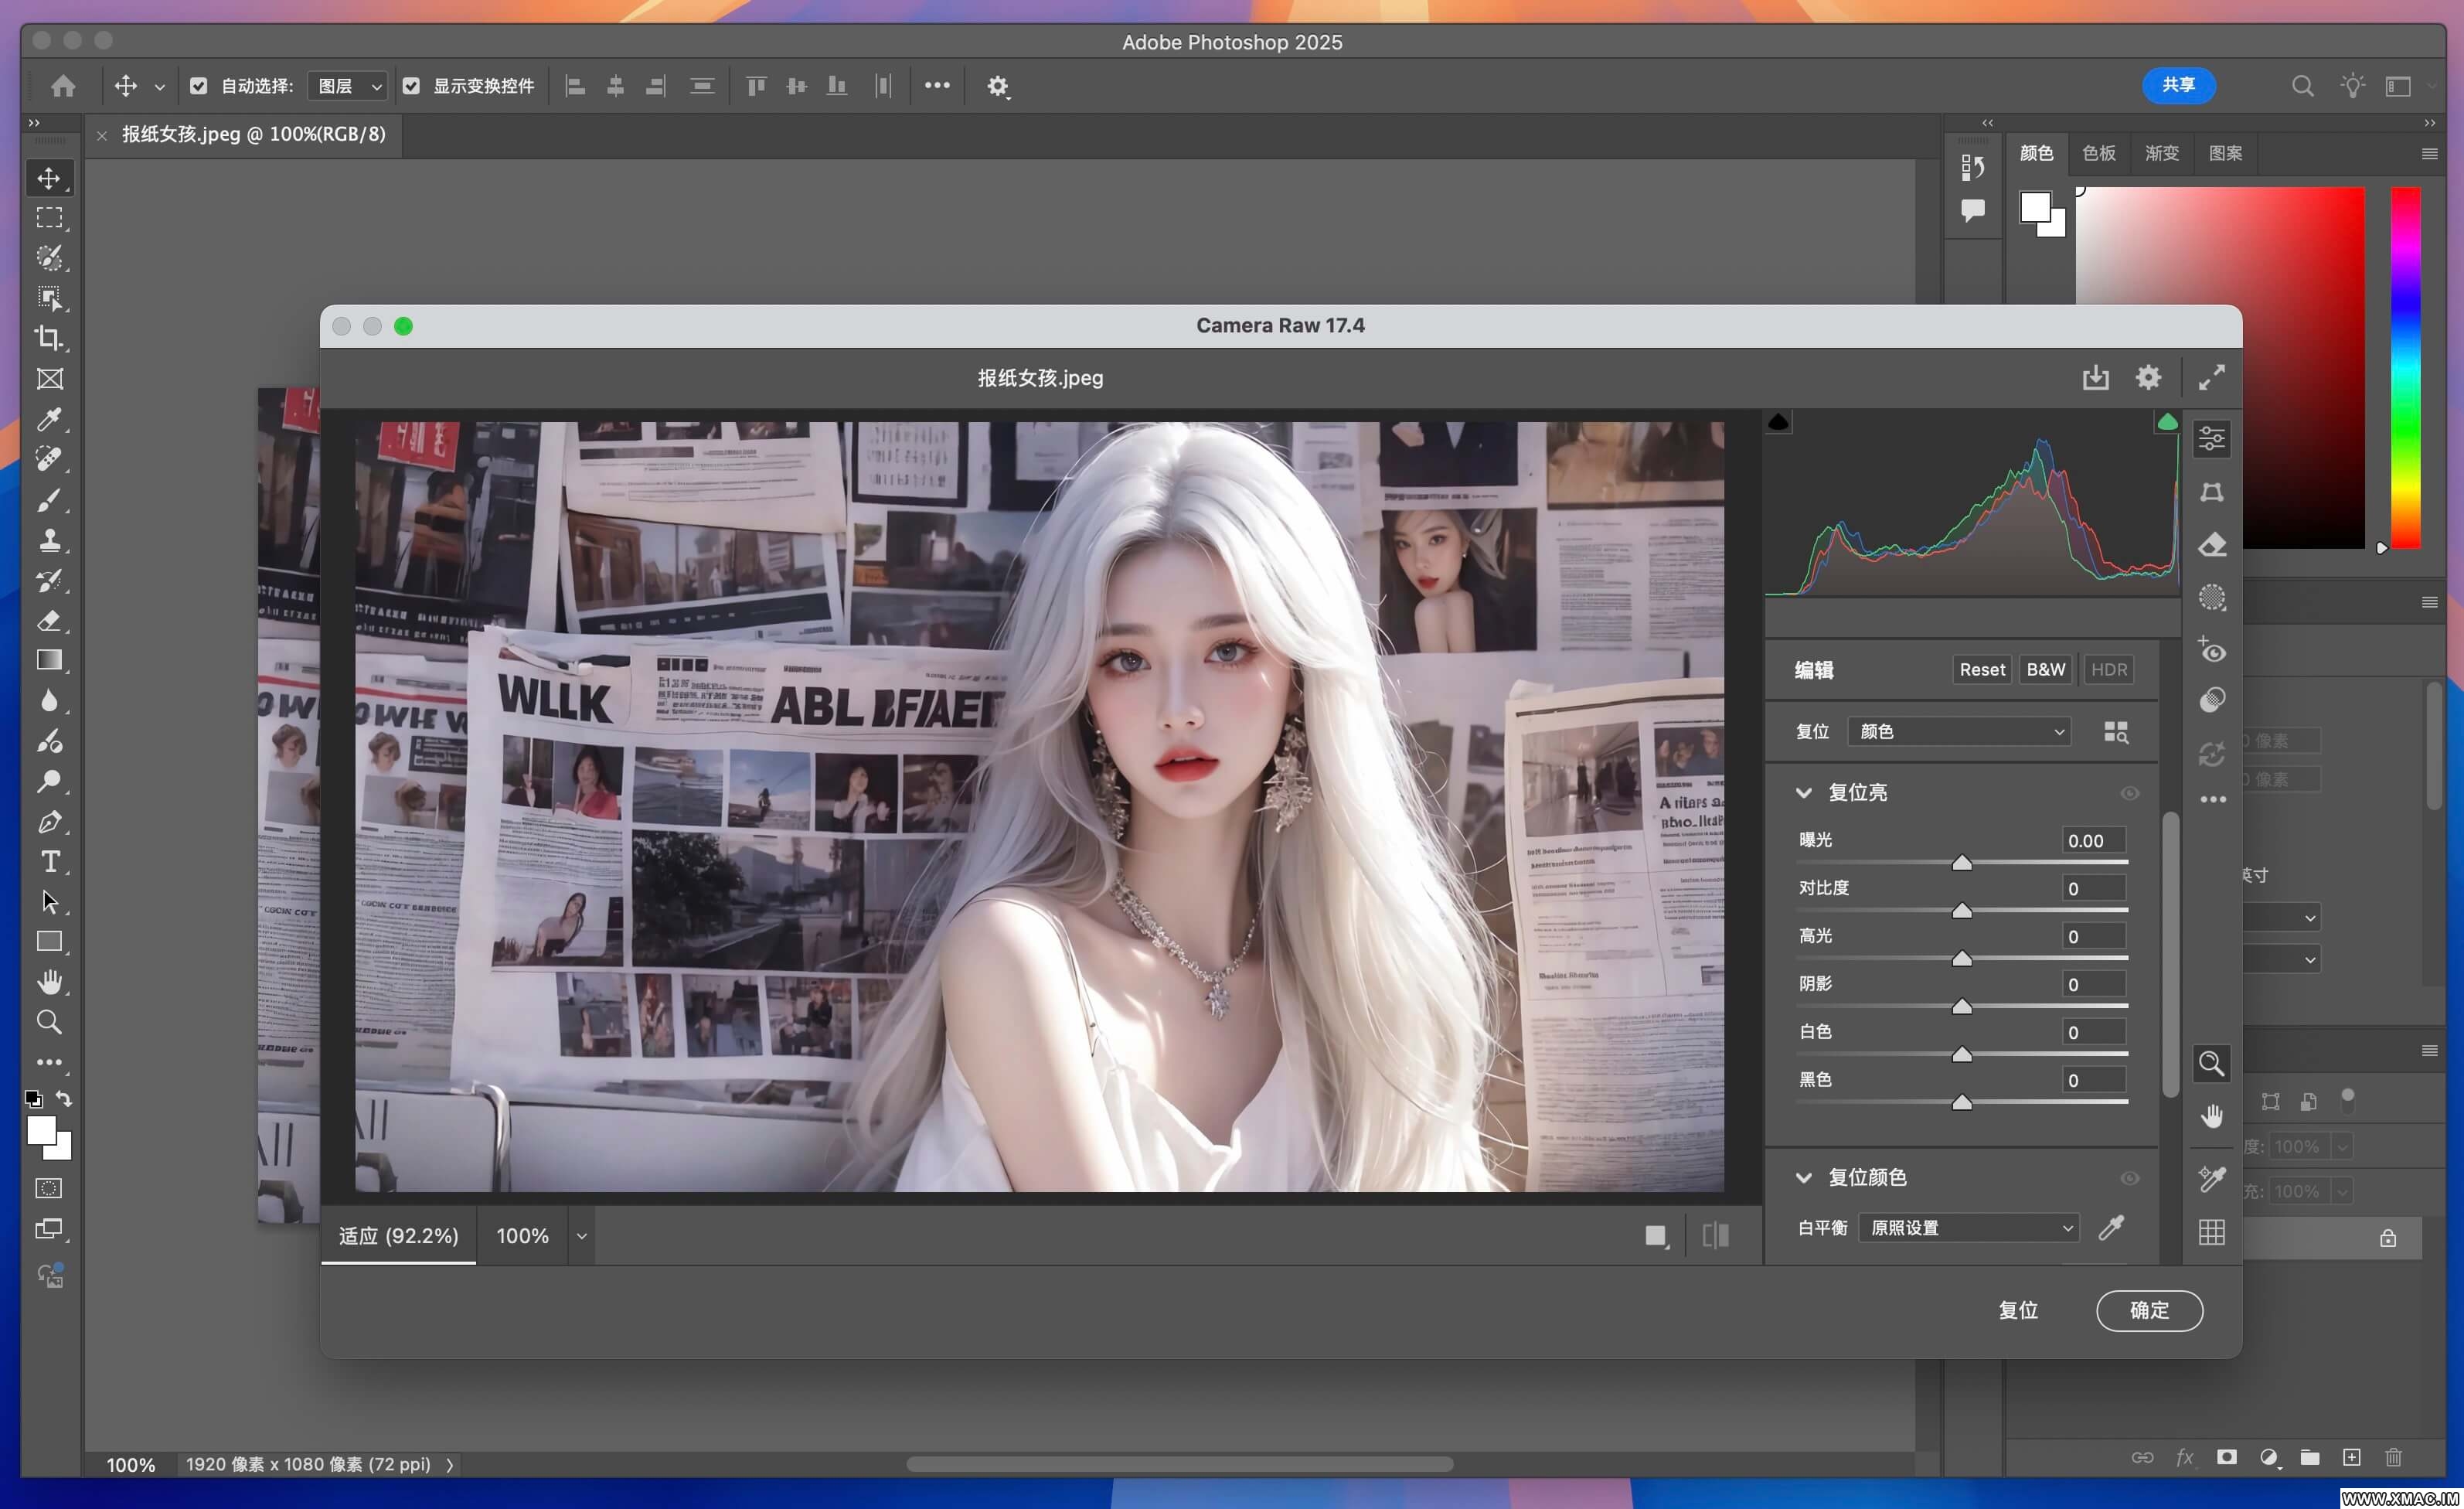Switch to 渐变 panel tab
The height and width of the screenshot is (1509, 2464).
pos(2162,153)
